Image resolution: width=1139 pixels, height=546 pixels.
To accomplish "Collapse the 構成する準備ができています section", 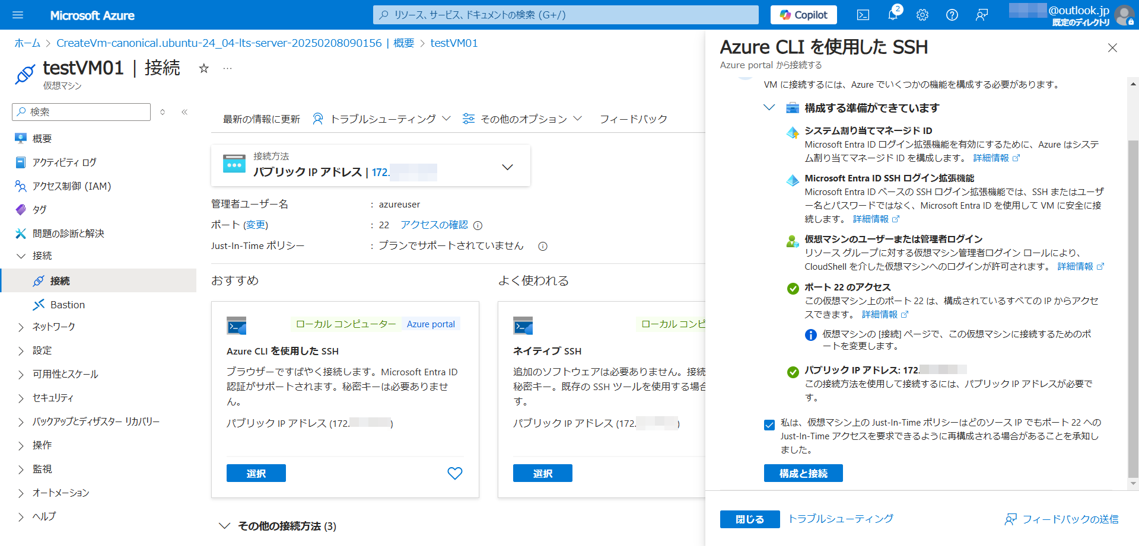I will (769, 108).
